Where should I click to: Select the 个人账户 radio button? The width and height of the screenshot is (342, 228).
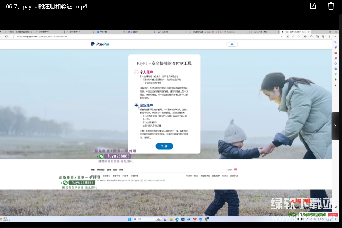[x=137, y=72]
